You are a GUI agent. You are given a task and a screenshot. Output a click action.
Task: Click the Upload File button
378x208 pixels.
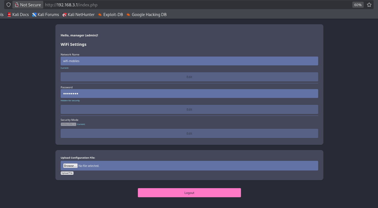(67, 173)
